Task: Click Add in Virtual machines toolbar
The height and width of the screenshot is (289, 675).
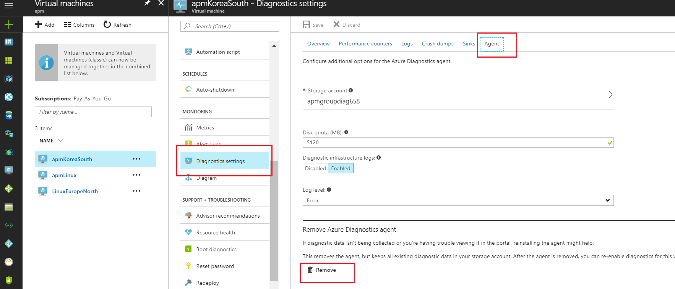Action: (x=45, y=25)
